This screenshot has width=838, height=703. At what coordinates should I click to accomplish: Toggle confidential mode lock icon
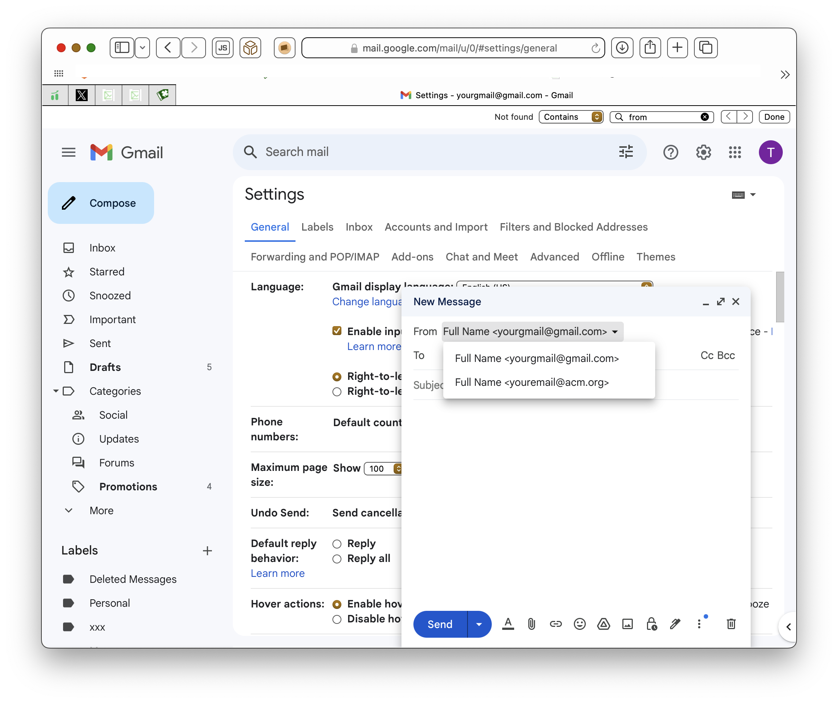[x=651, y=624]
